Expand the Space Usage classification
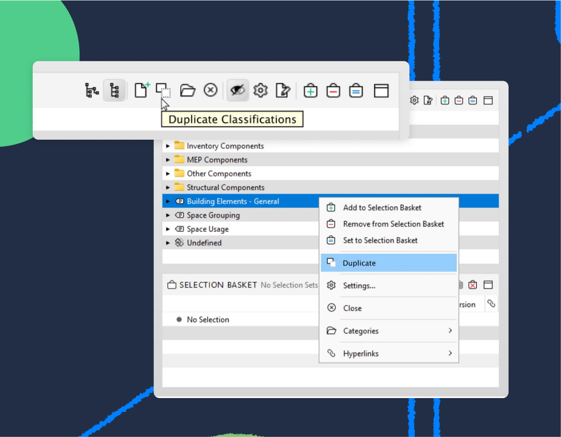Screen dimensions: 561x437 pyautogui.click(x=168, y=229)
